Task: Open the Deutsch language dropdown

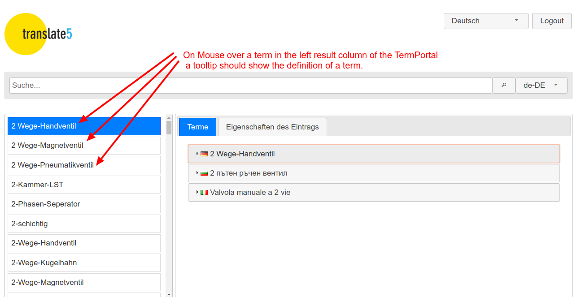Action: click(485, 21)
